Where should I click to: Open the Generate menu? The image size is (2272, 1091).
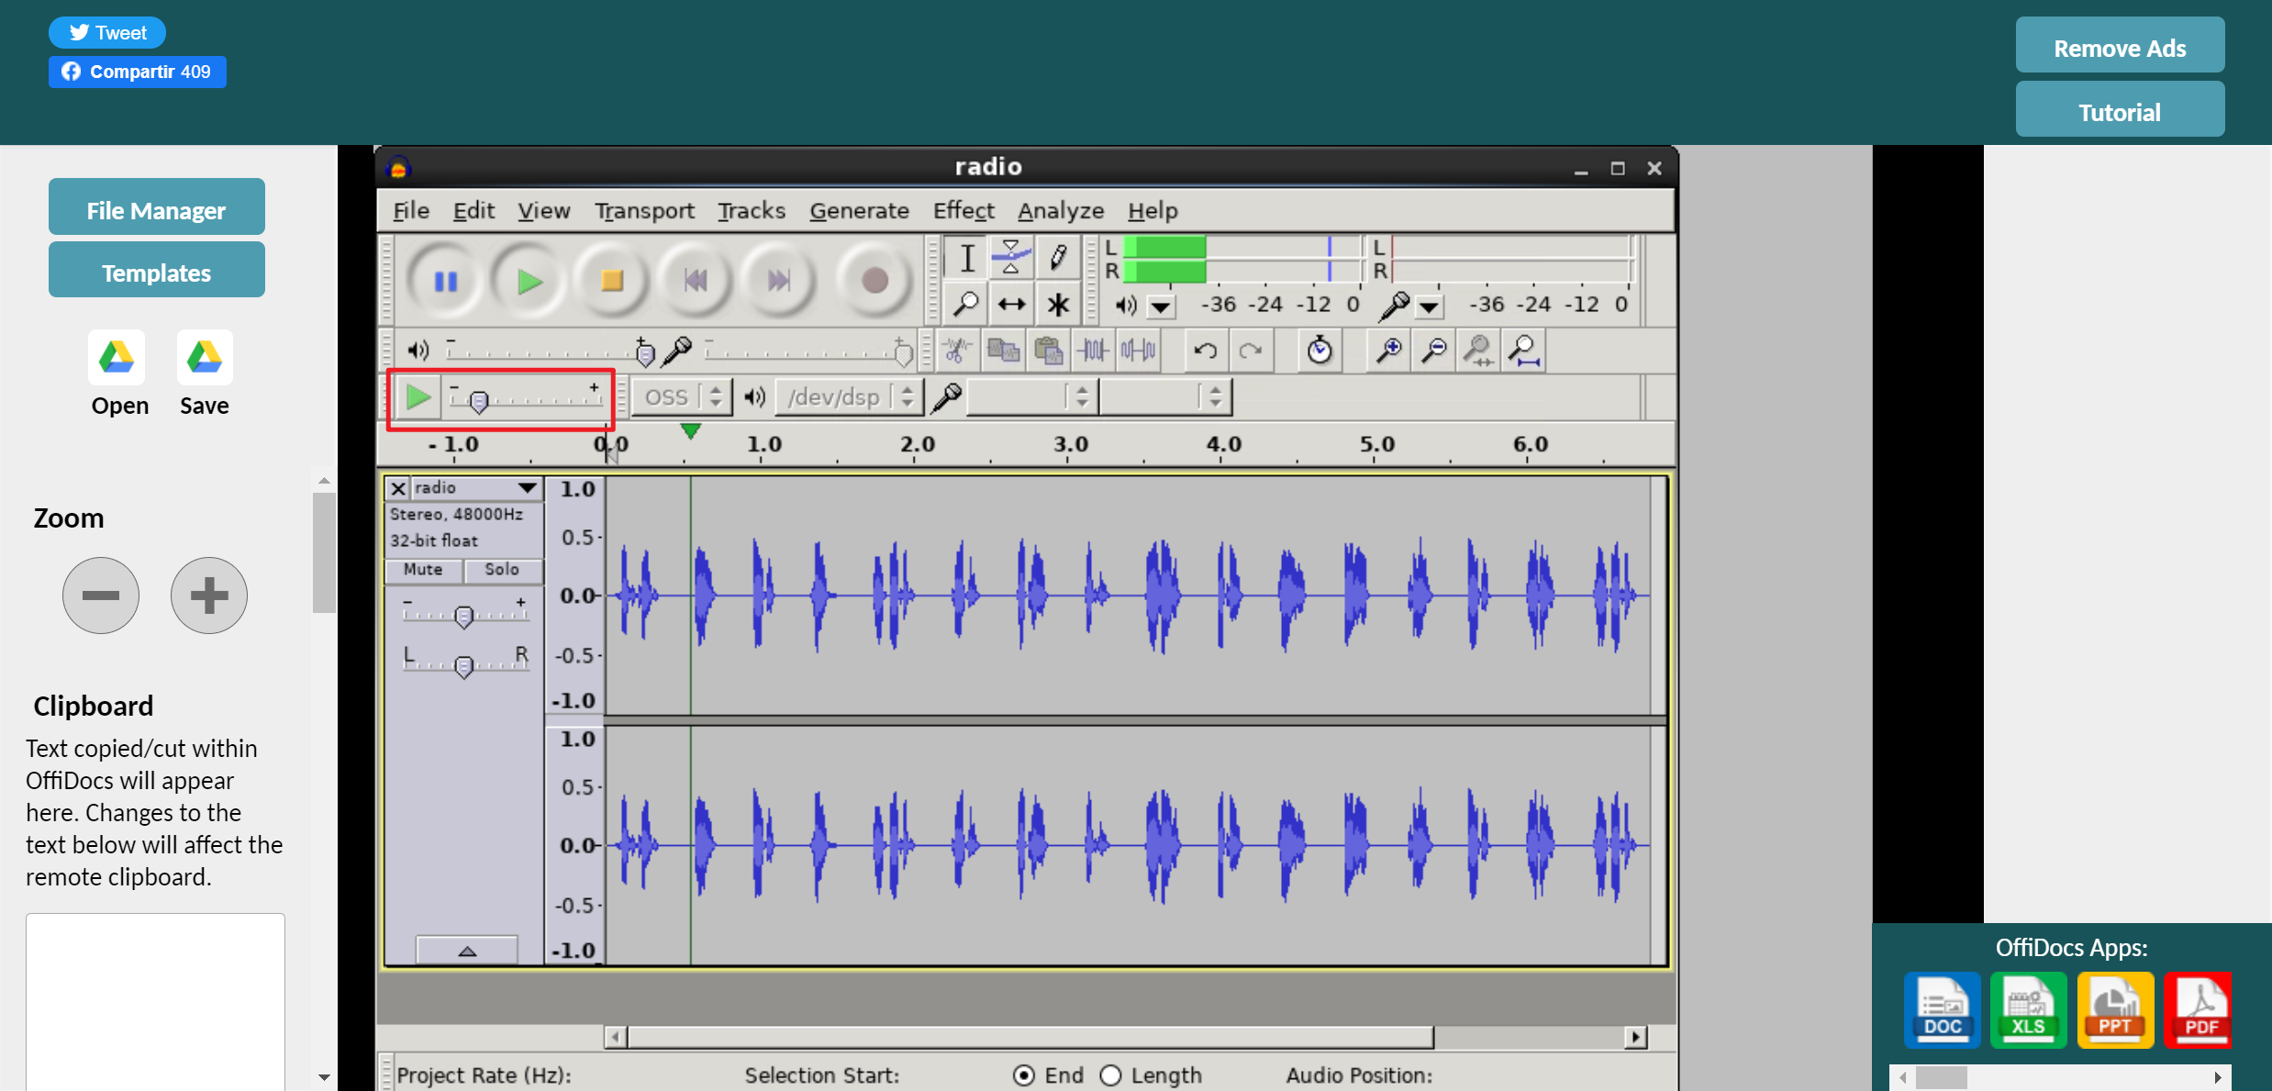pyautogui.click(x=858, y=210)
